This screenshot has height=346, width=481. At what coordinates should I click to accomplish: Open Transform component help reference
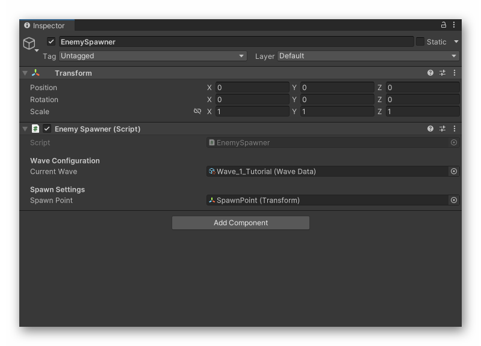pyautogui.click(x=430, y=73)
